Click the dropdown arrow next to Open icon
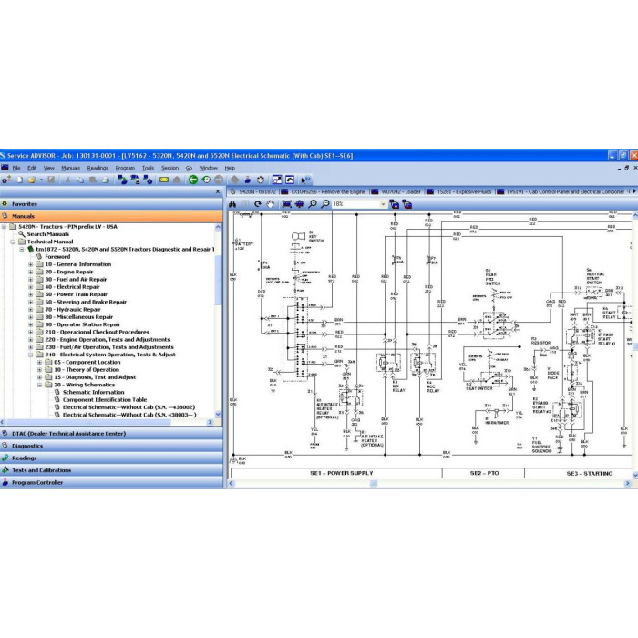 tap(42, 180)
